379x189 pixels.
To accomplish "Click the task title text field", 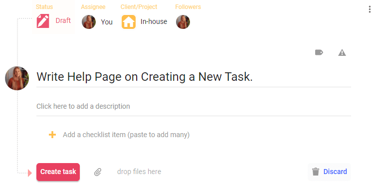I will (193, 77).
